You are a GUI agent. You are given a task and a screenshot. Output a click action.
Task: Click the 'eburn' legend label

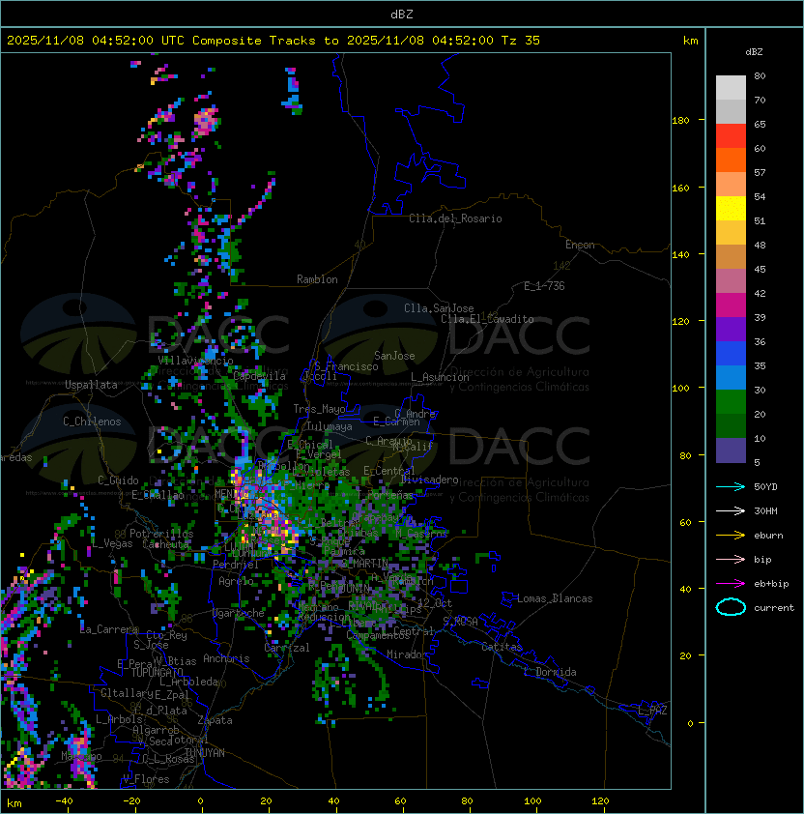768,536
